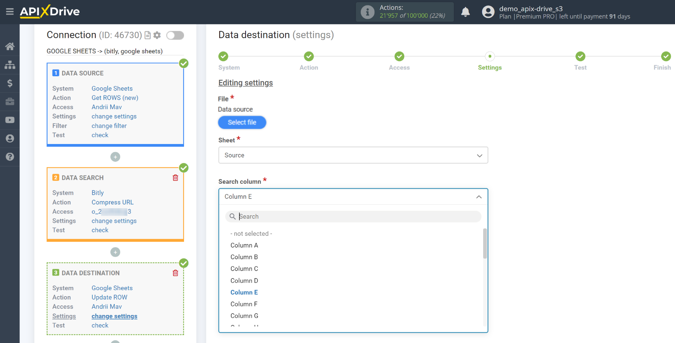
Task: Click the DATA SEARCH block title
Action: pyautogui.click(x=82, y=178)
